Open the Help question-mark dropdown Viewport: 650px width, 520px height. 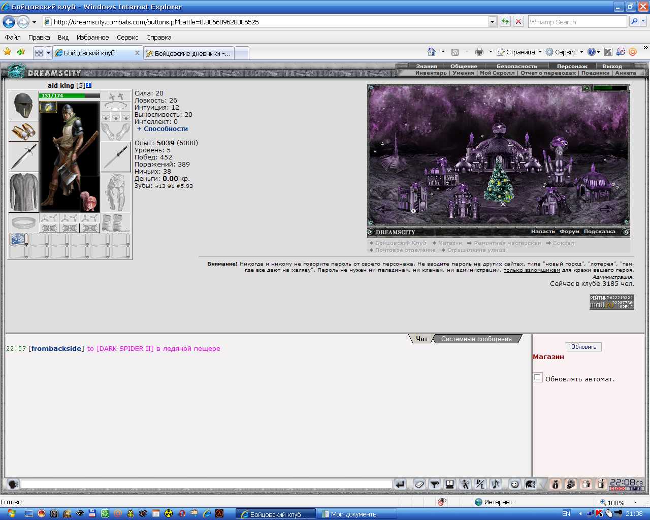[594, 52]
